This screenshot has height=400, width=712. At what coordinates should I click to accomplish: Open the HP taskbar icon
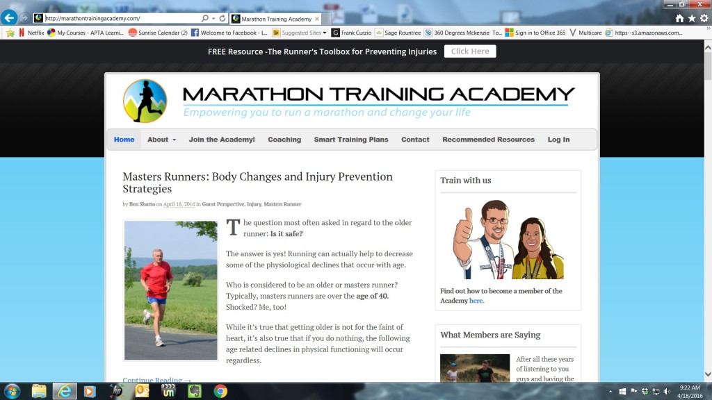pos(117,391)
